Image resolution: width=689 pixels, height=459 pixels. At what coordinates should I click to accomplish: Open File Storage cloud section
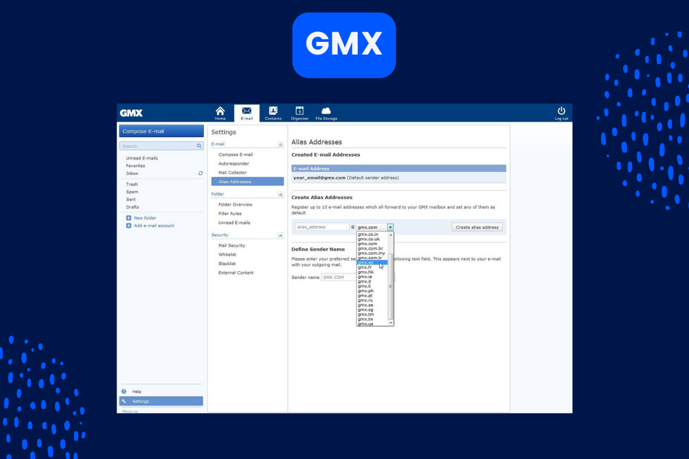326,113
